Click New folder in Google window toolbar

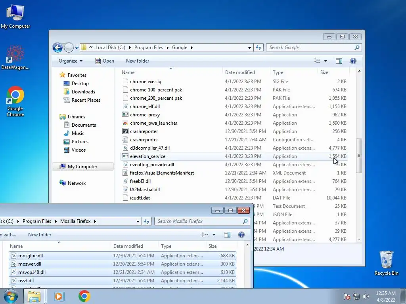coord(138,61)
